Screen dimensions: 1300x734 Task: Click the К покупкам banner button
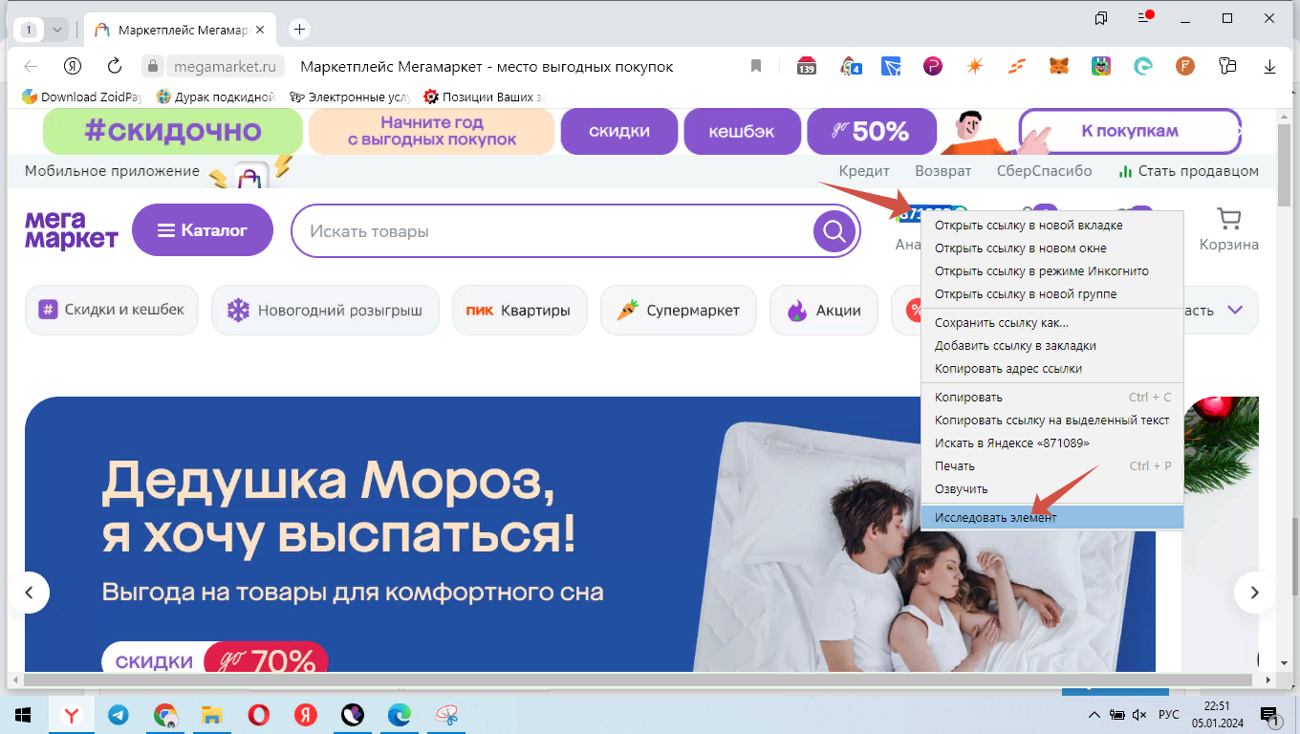(x=1129, y=131)
